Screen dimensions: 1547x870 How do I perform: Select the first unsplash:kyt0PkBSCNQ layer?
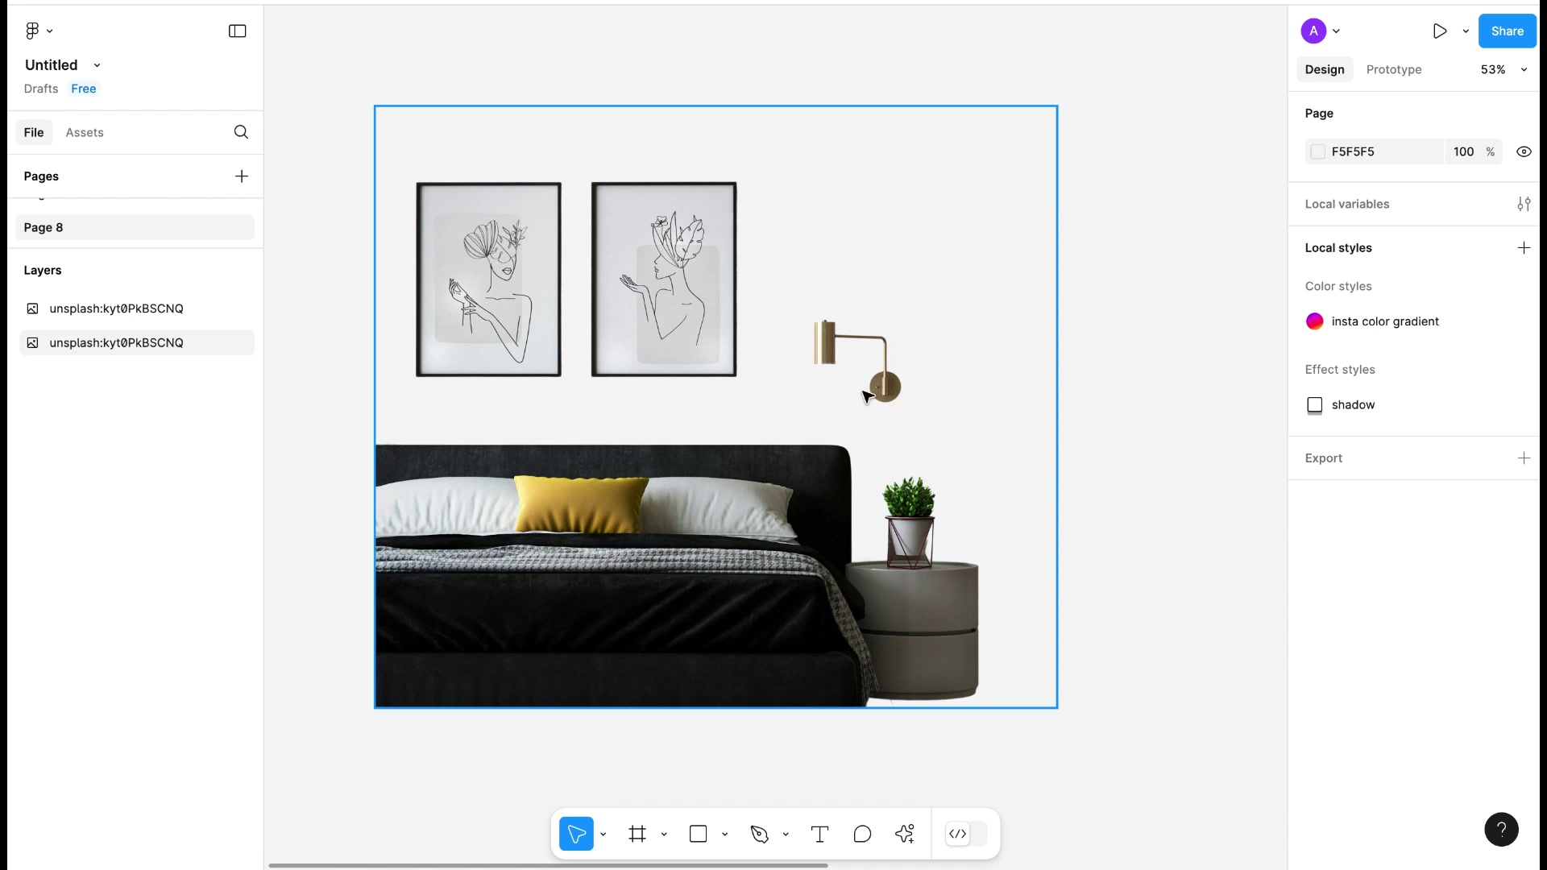click(x=136, y=309)
